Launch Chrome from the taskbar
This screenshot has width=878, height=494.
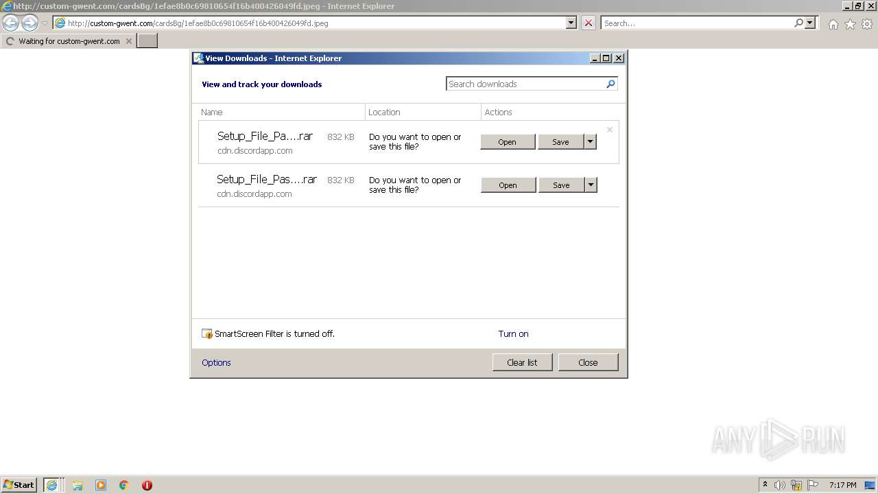point(124,485)
